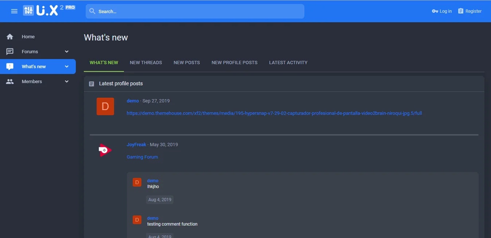Click the UI.X 2 Pro logo
491x238 pixels.
tap(49, 11)
